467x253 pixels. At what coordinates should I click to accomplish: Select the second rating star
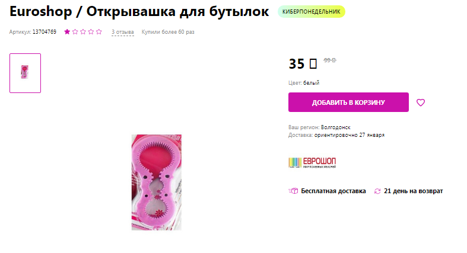[x=75, y=32]
